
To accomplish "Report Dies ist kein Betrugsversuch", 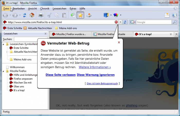I will coord(102,83).
